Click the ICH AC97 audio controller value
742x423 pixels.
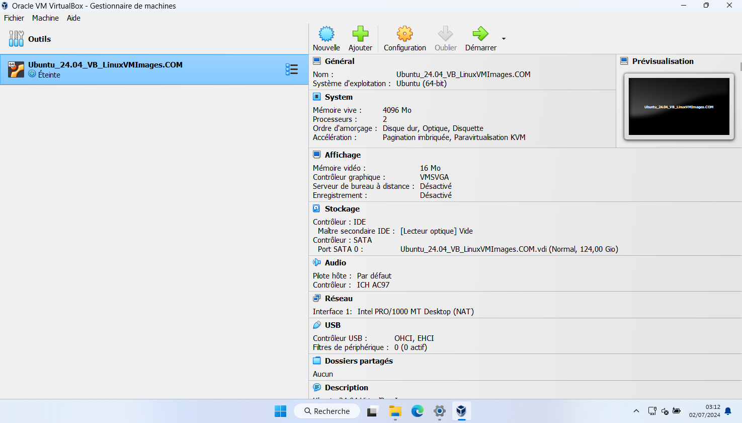pos(373,285)
